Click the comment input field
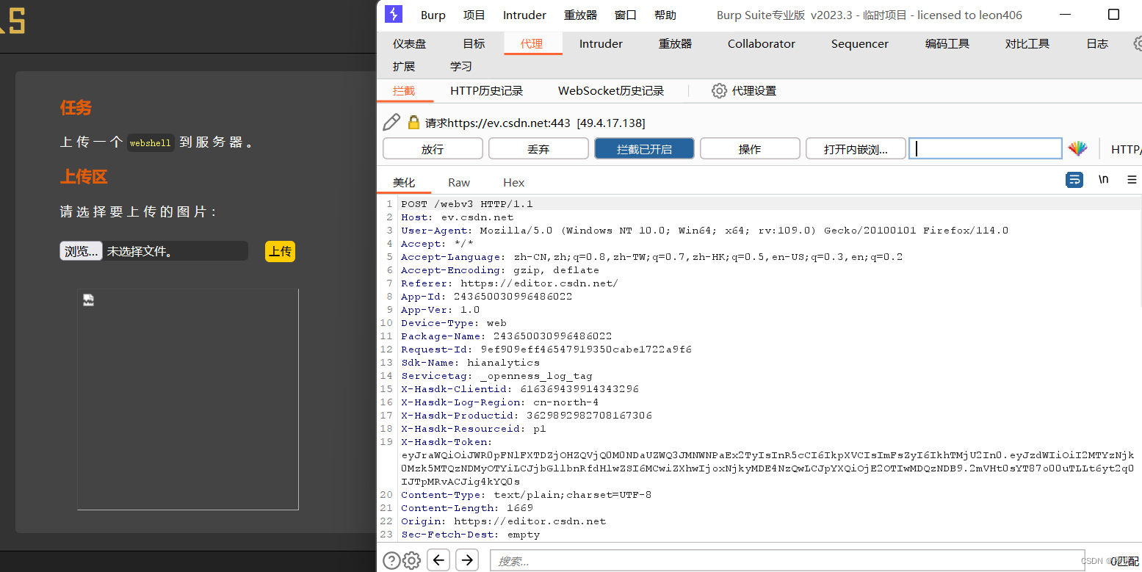This screenshot has height=572, width=1142. tap(986, 148)
